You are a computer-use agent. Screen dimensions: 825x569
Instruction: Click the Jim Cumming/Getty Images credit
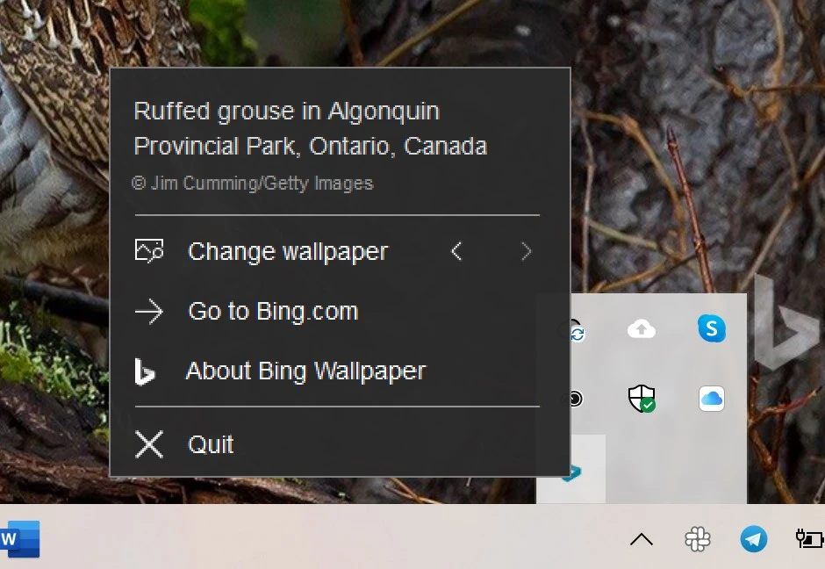[253, 184]
